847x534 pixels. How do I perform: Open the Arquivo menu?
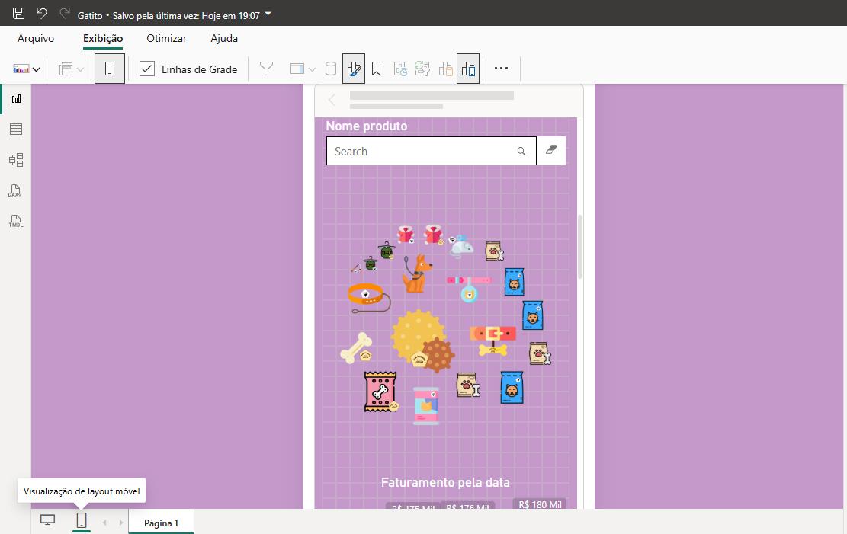36,38
